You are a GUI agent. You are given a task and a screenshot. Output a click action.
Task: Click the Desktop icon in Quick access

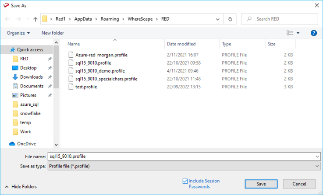click(15, 68)
